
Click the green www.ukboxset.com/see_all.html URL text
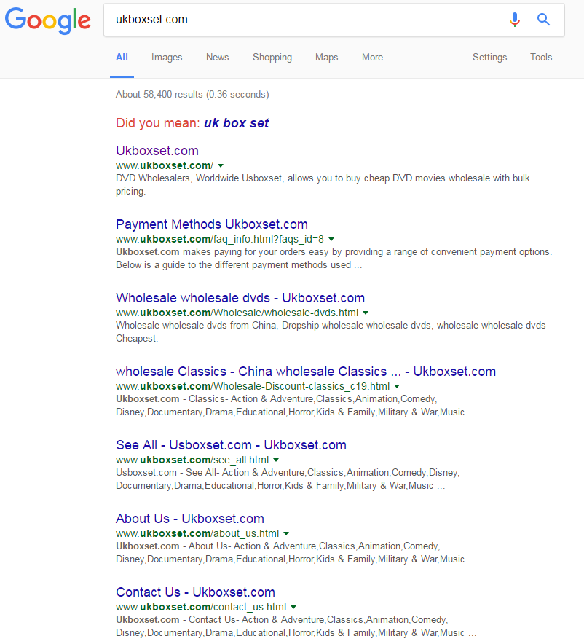(192, 460)
